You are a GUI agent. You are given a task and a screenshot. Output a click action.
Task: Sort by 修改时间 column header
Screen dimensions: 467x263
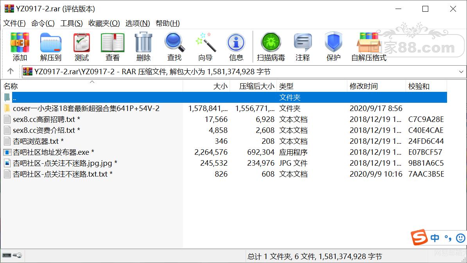point(377,86)
